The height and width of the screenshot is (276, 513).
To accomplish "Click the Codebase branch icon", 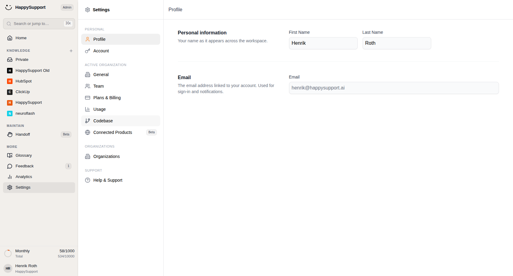I will tap(88, 121).
